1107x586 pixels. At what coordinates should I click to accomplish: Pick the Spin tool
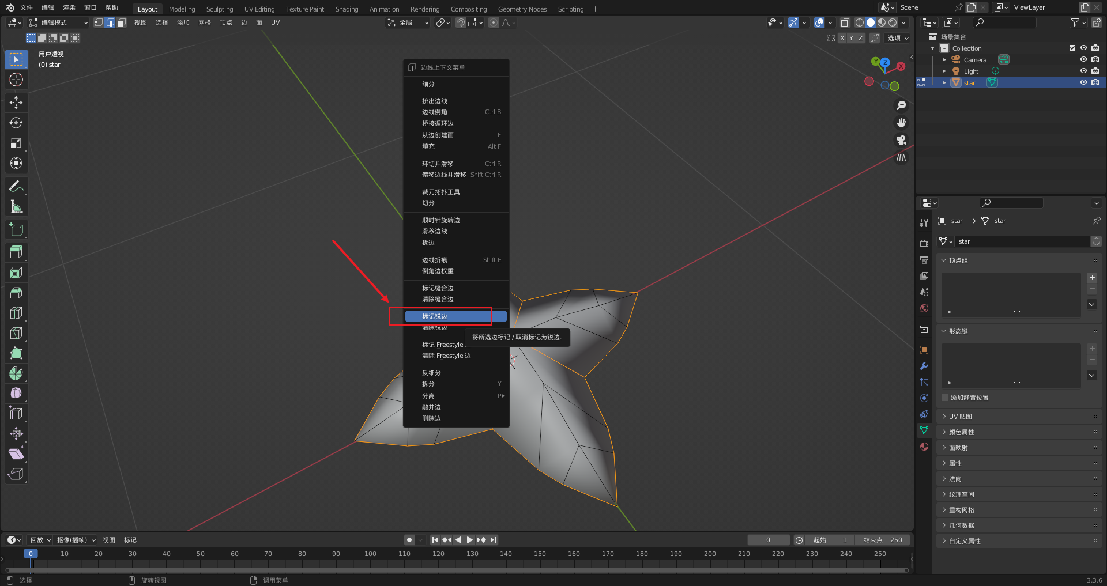coord(16,373)
